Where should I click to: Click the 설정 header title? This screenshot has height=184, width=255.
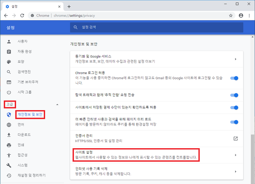[11, 28]
